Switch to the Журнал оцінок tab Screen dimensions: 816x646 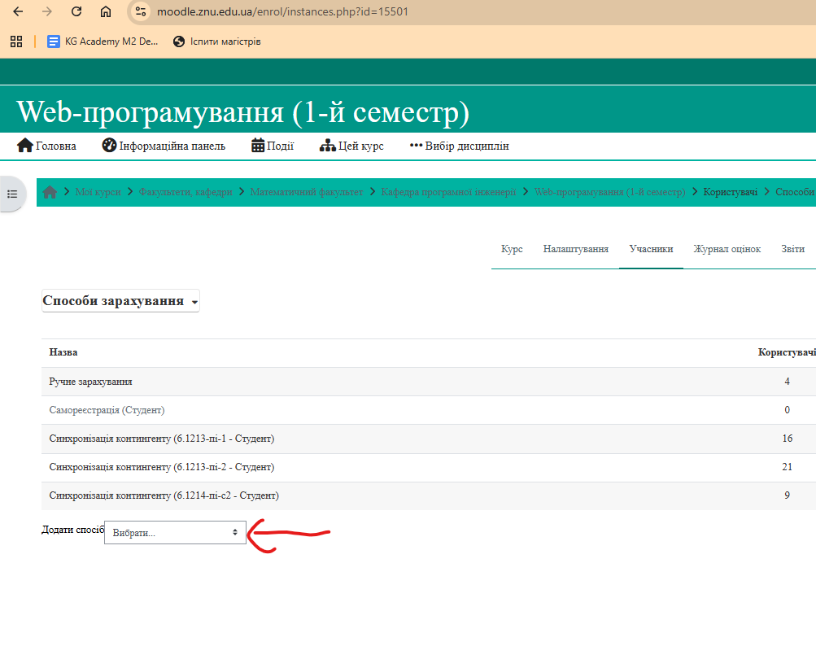[727, 249]
